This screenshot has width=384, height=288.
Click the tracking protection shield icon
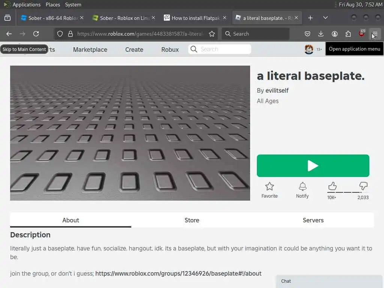click(60, 34)
